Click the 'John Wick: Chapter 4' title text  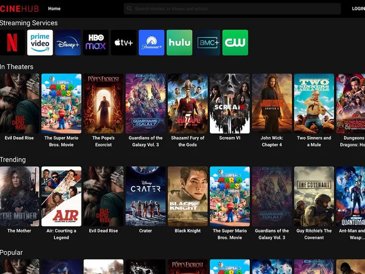(x=272, y=141)
